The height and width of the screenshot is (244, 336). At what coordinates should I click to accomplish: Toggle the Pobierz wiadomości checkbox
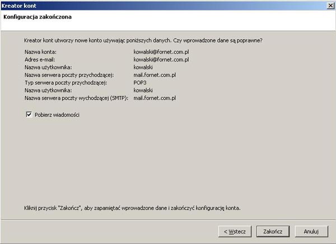click(29, 114)
